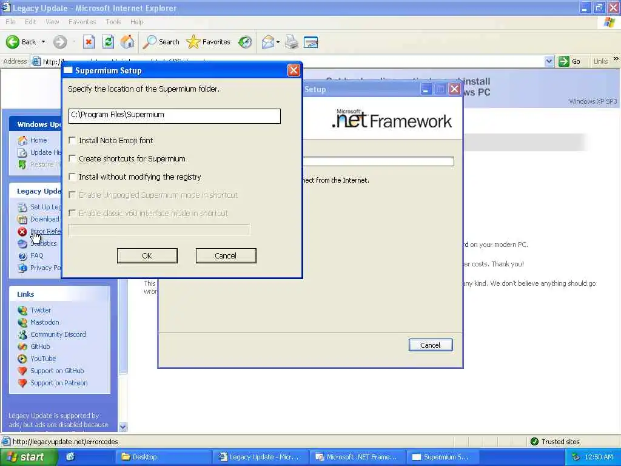Enable Install Noto Emoji font checkbox
Screen dimensions: 621x466
(73, 140)
